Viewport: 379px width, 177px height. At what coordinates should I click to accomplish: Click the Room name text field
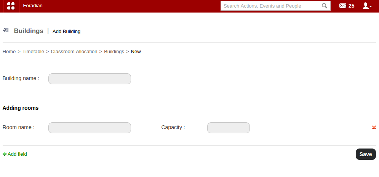(90, 128)
